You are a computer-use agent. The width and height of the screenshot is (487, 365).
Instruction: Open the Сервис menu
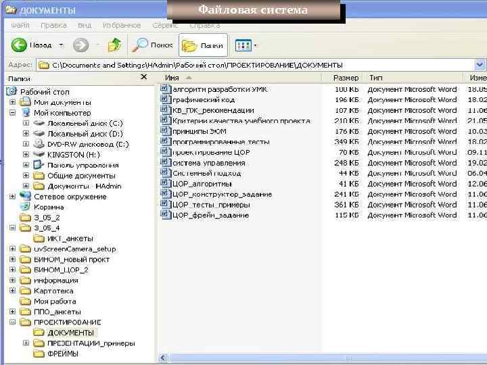(x=165, y=25)
